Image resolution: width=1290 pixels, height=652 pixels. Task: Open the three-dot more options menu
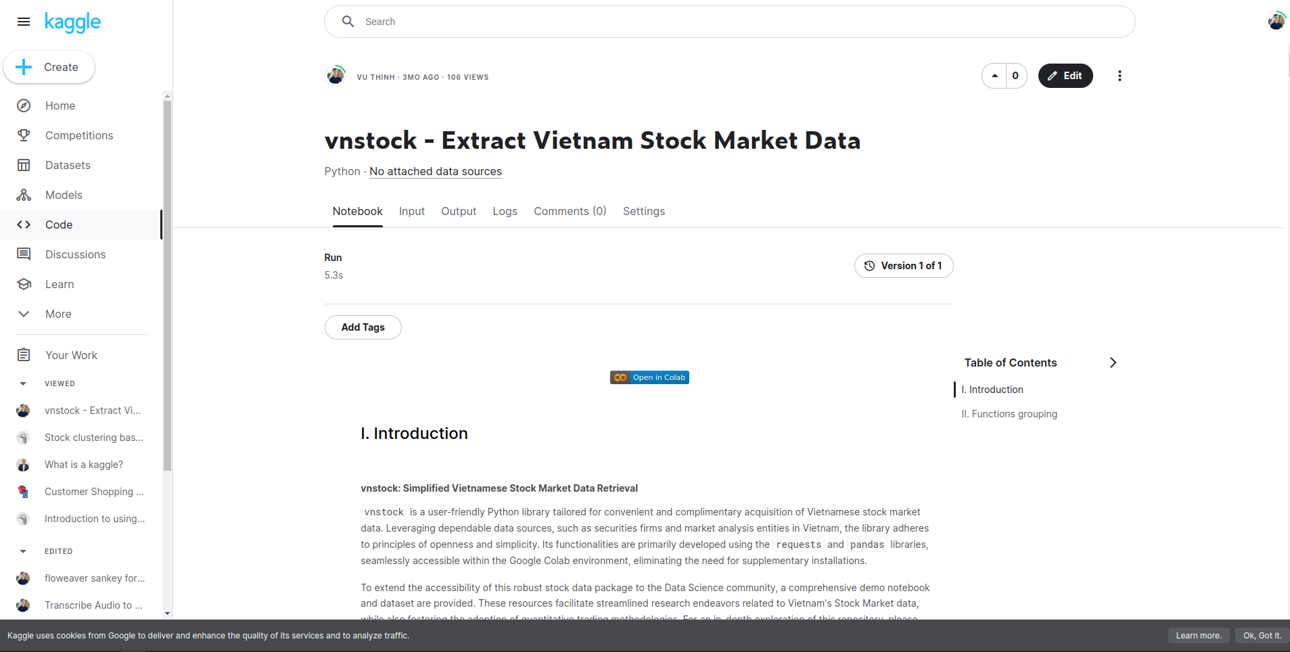[x=1120, y=76]
